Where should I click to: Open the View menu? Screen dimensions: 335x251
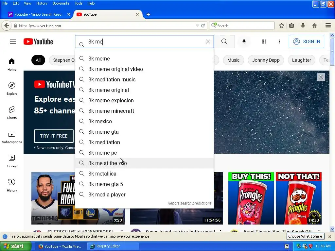27,3
